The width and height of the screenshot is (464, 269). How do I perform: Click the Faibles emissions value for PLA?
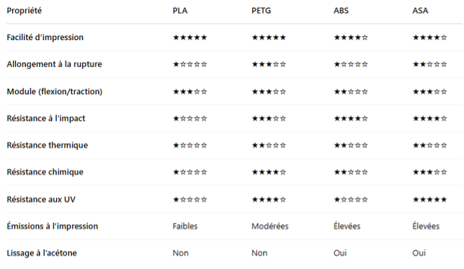point(186,226)
